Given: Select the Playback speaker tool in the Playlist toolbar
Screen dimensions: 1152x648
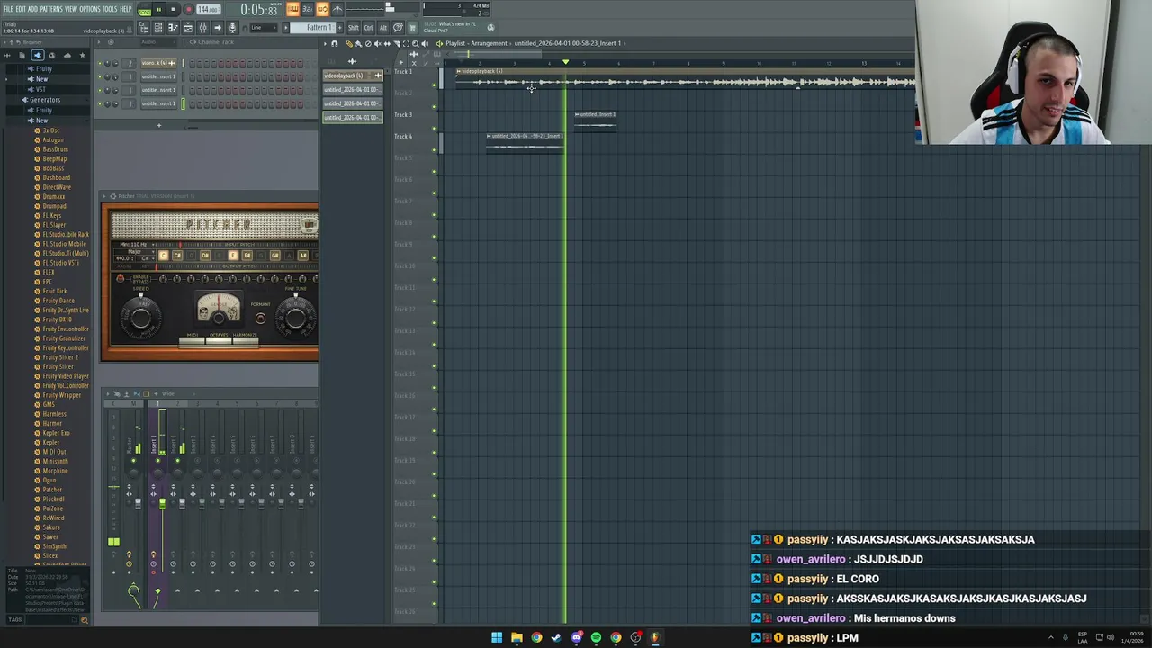Looking at the screenshot, I should click(425, 43).
